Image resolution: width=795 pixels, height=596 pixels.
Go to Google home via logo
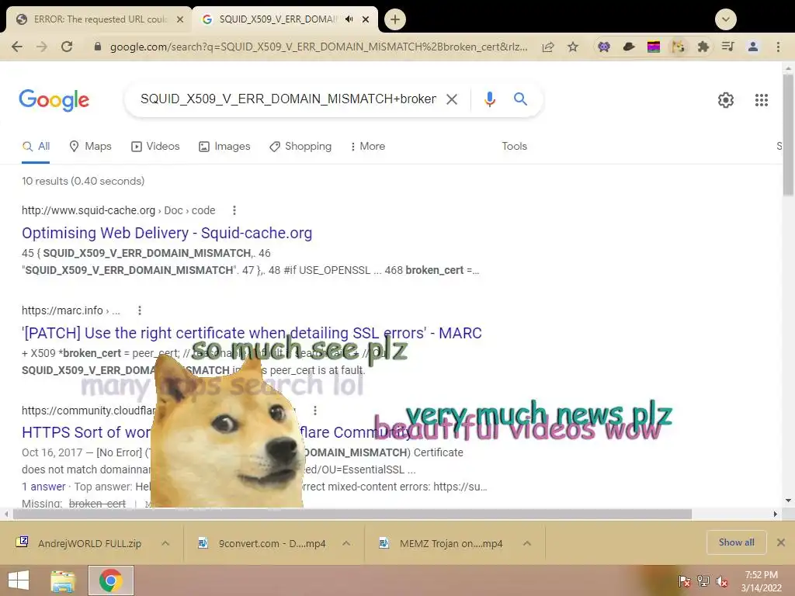click(x=54, y=100)
